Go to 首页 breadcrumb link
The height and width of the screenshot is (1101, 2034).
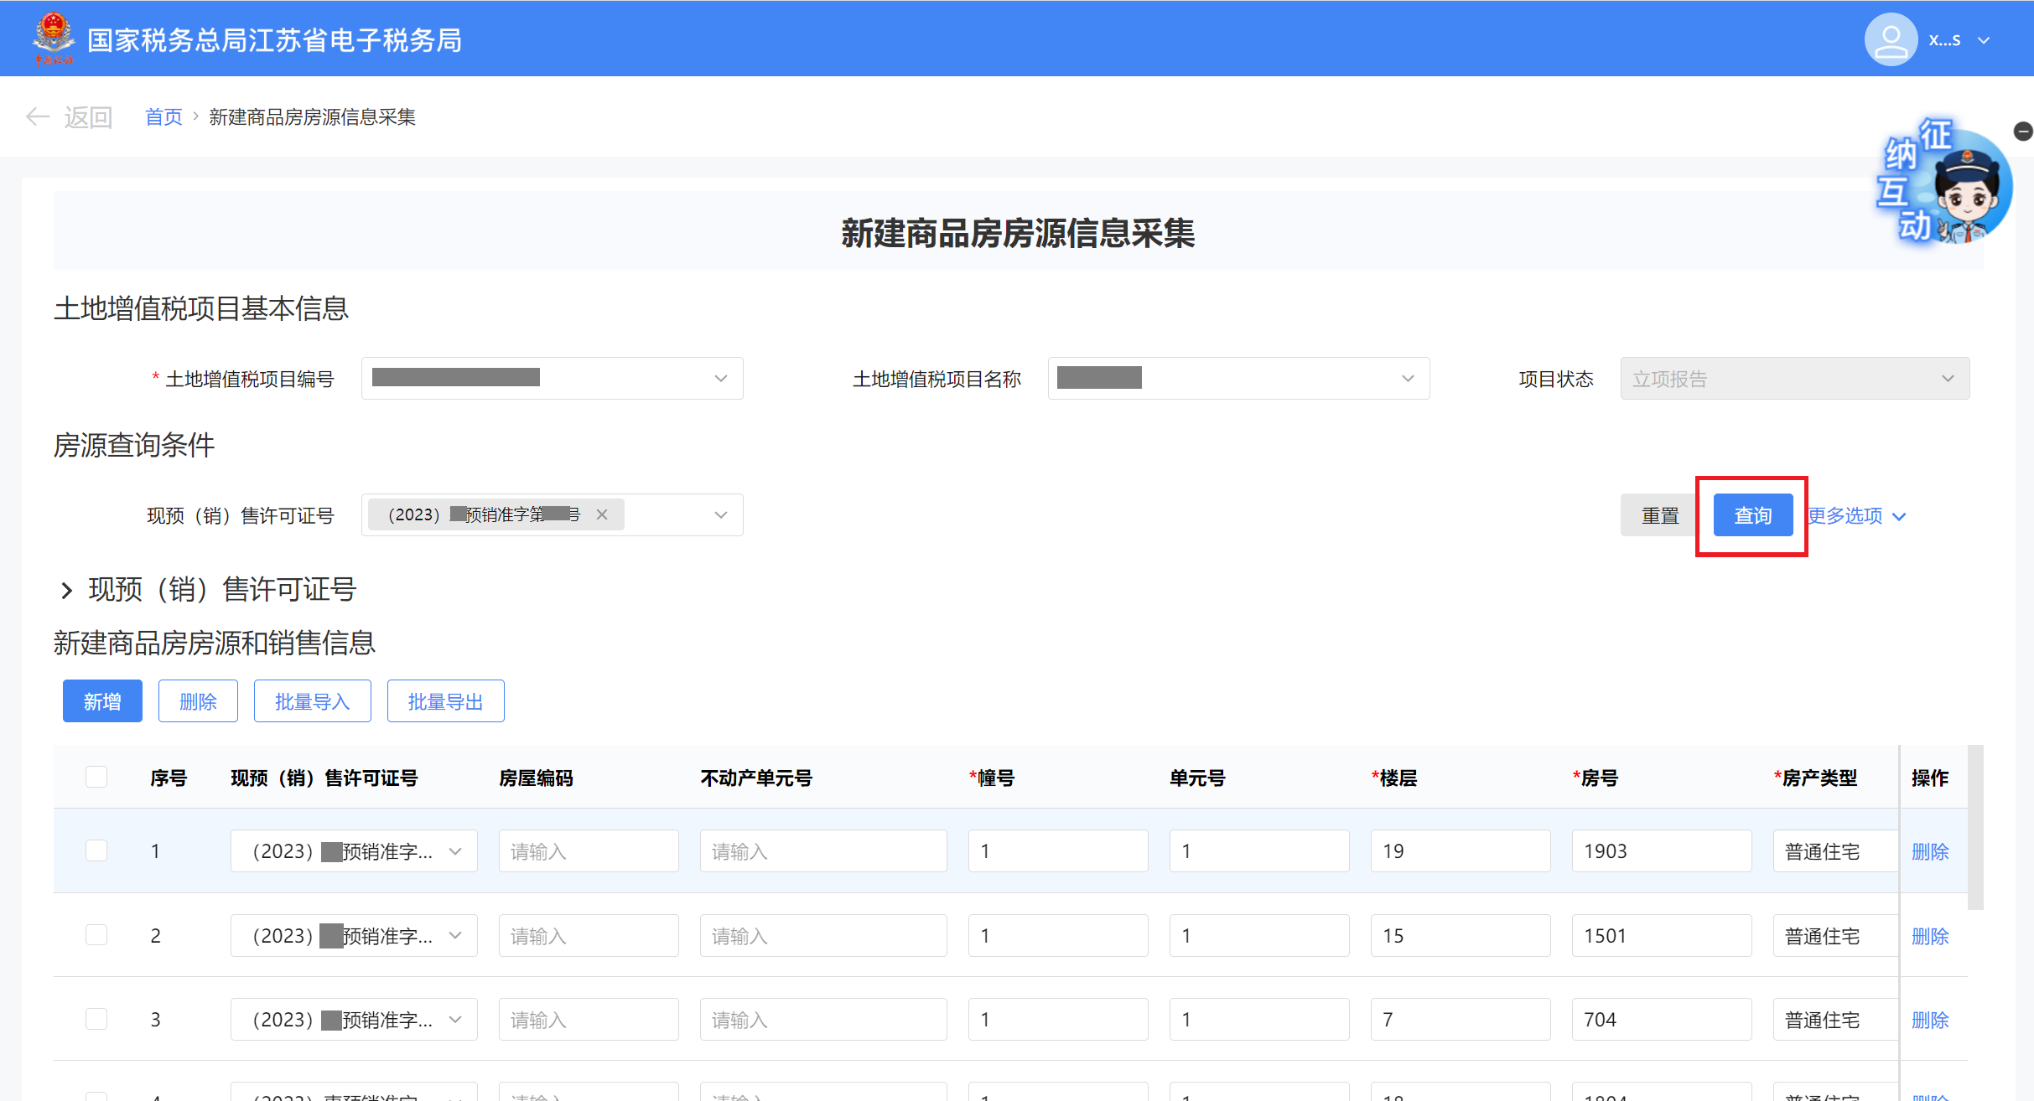click(163, 117)
